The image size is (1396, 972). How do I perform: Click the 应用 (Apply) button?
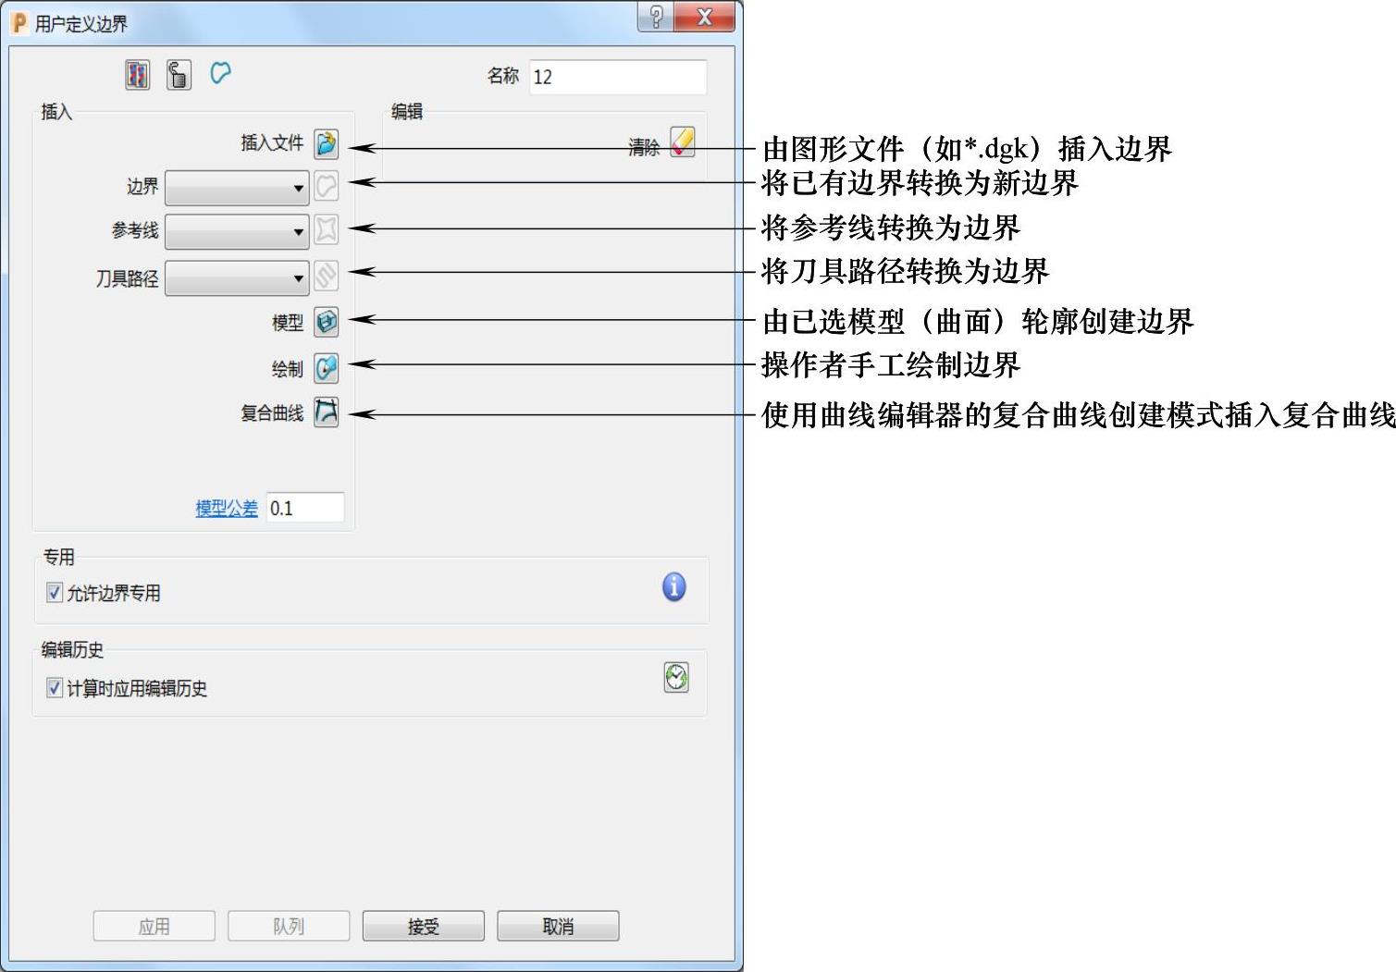coord(154,926)
